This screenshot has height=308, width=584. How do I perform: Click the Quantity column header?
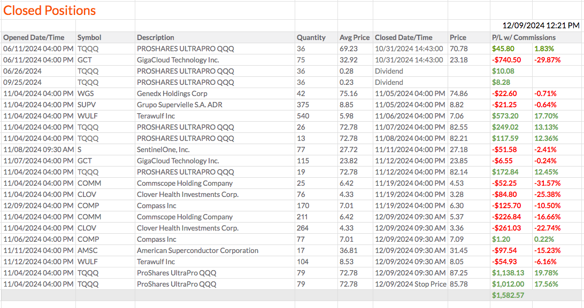click(x=311, y=37)
